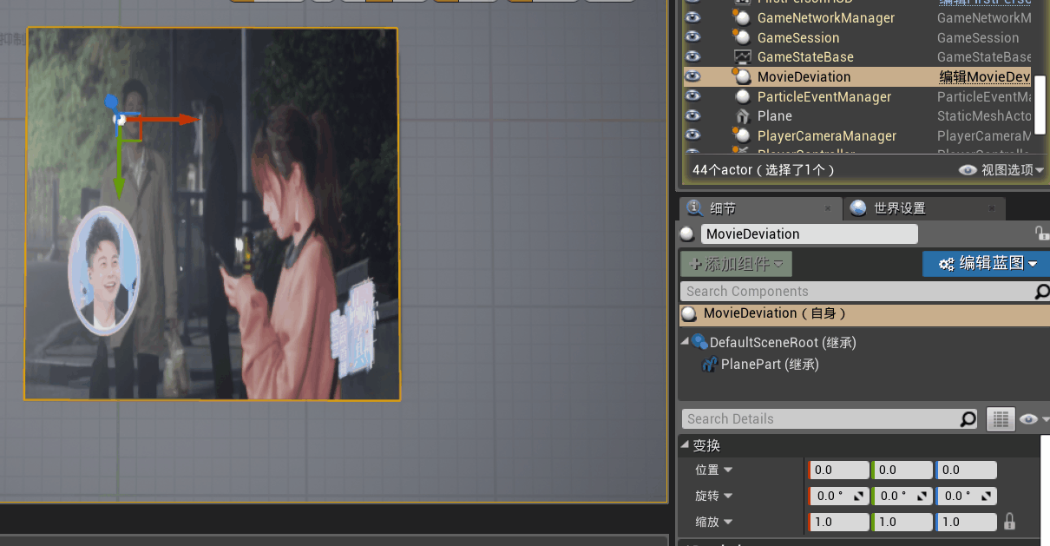Click the PlayerCameraManager sphere icon

coord(742,135)
